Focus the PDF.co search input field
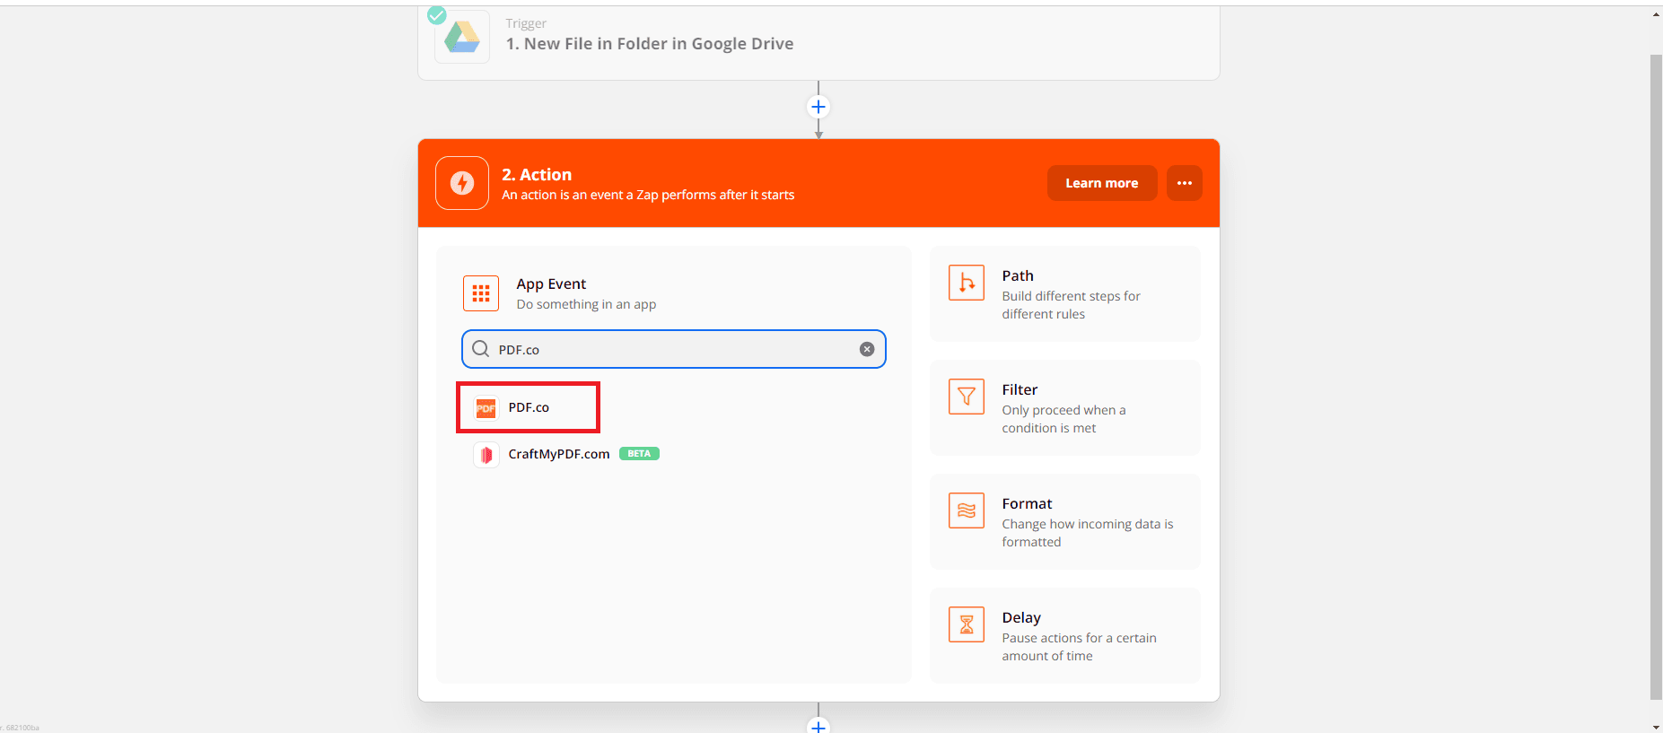Viewport: 1663px width, 733px height. pyautogui.click(x=673, y=350)
